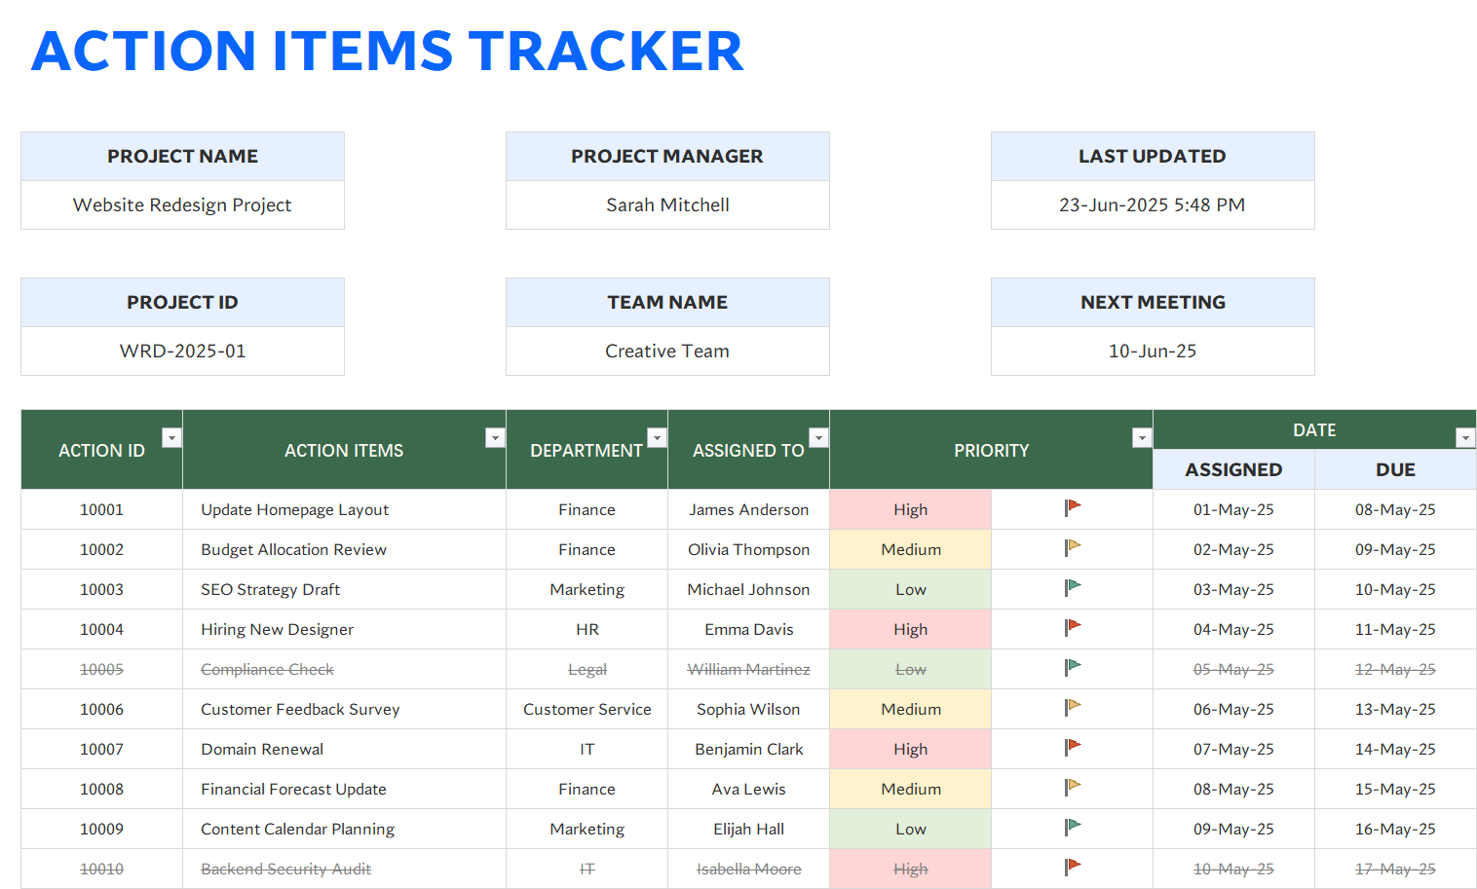Select the Domain Renewal cell
This screenshot has width=1477, height=889.
[x=344, y=749]
